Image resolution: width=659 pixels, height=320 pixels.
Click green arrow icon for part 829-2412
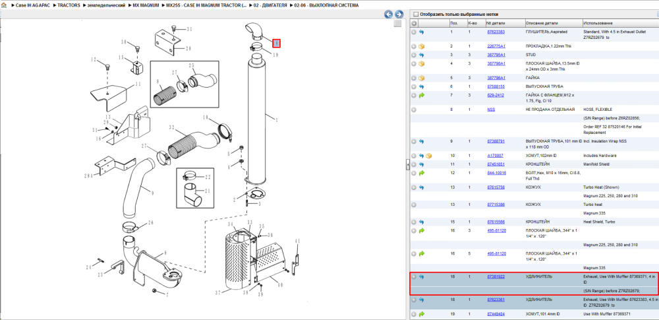[x=422, y=95]
